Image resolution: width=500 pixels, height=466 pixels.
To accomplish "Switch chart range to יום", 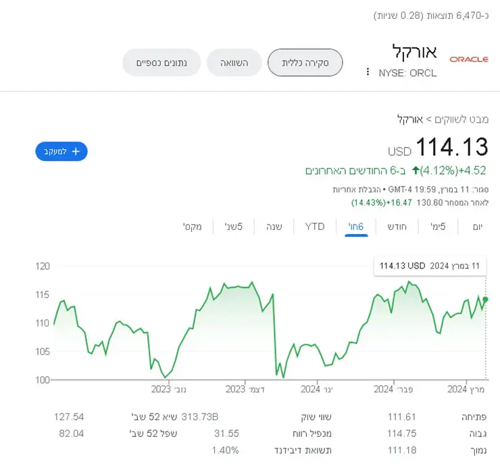I will pos(477,227).
